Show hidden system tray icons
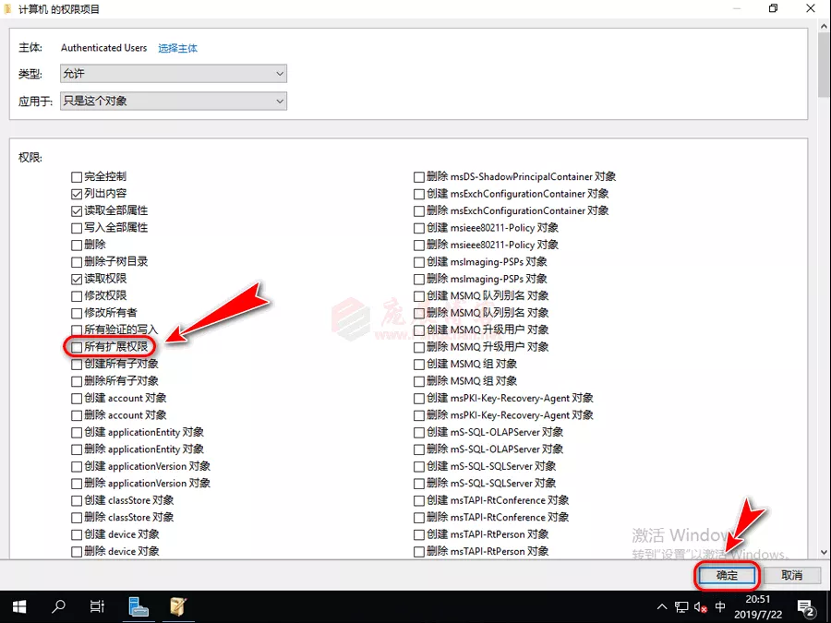This screenshot has width=831, height=623. [661, 607]
